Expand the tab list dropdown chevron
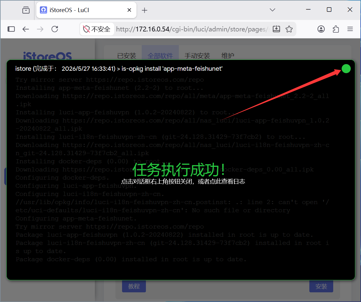Screen dimensions: 361x302 [x=272, y=10]
